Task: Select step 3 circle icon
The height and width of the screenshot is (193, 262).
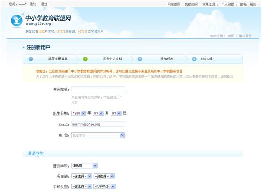Action: (140, 59)
